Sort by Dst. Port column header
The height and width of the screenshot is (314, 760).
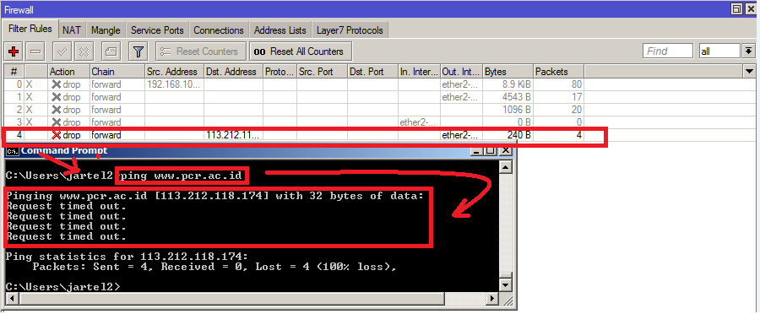(x=372, y=72)
